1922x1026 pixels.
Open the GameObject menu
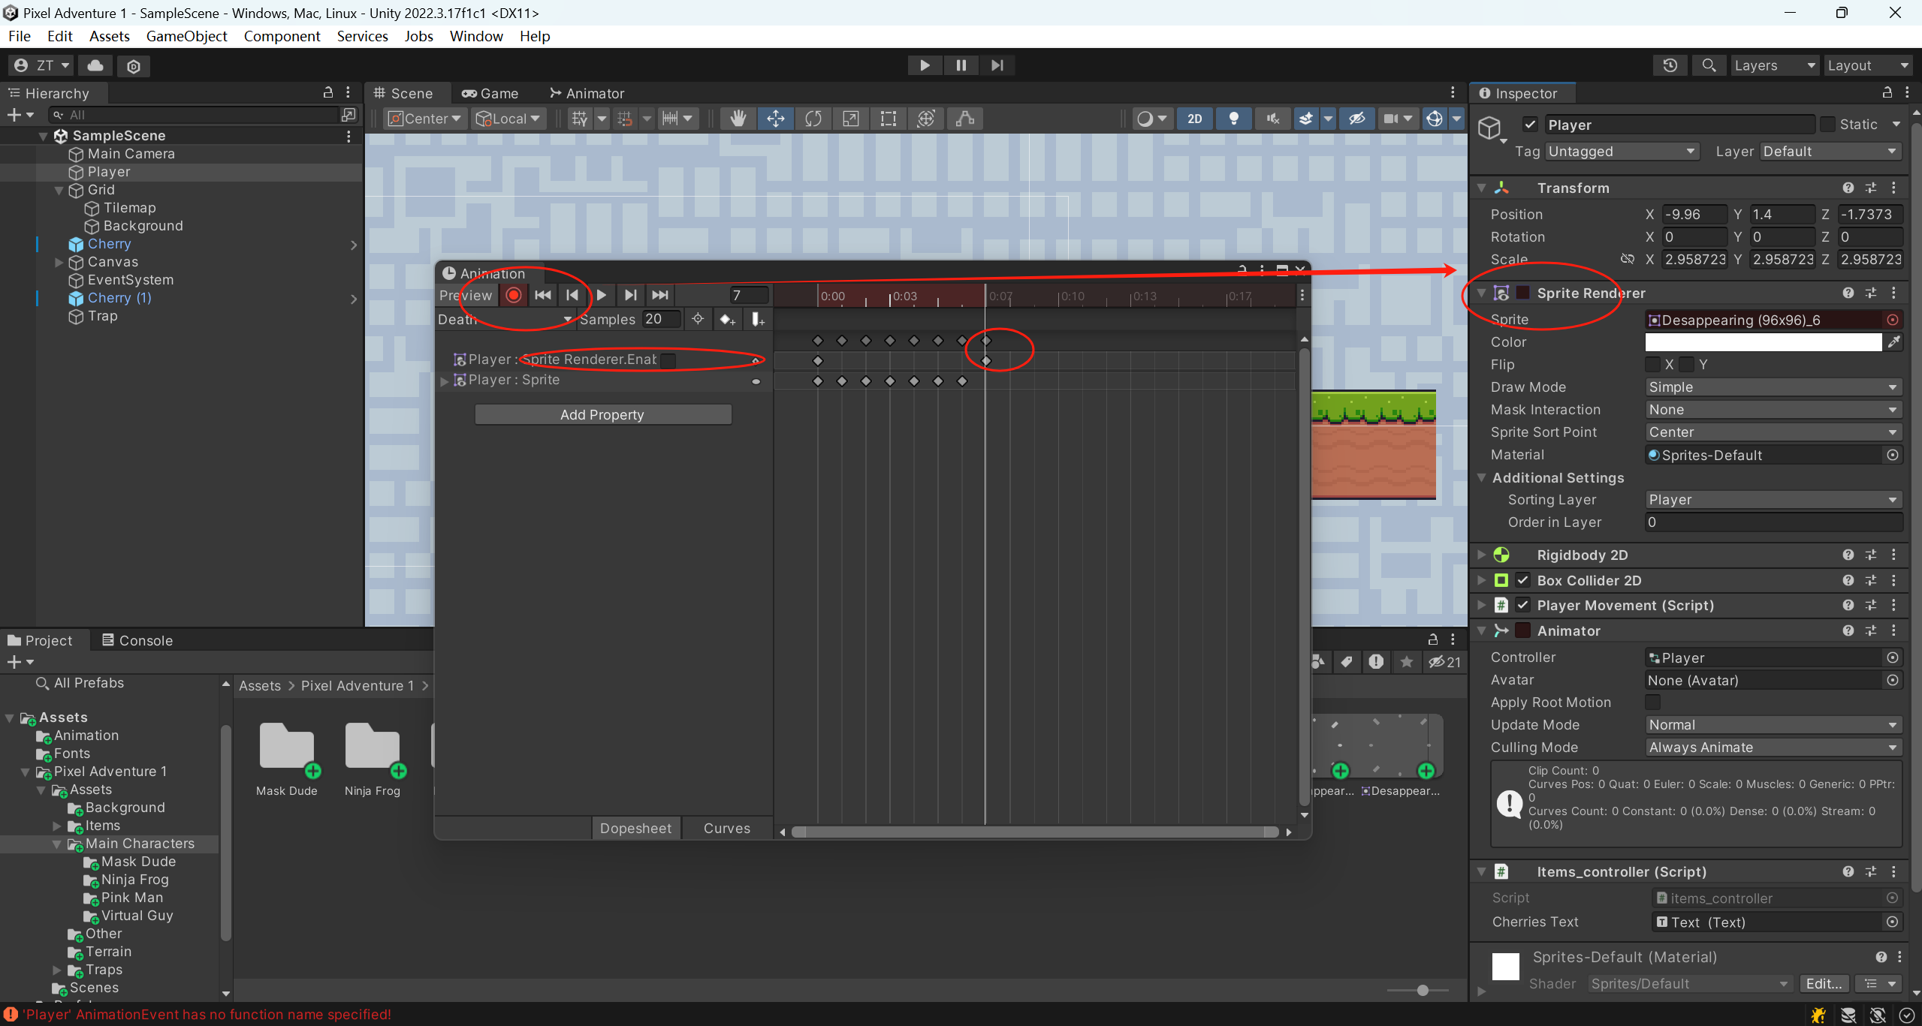(186, 36)
